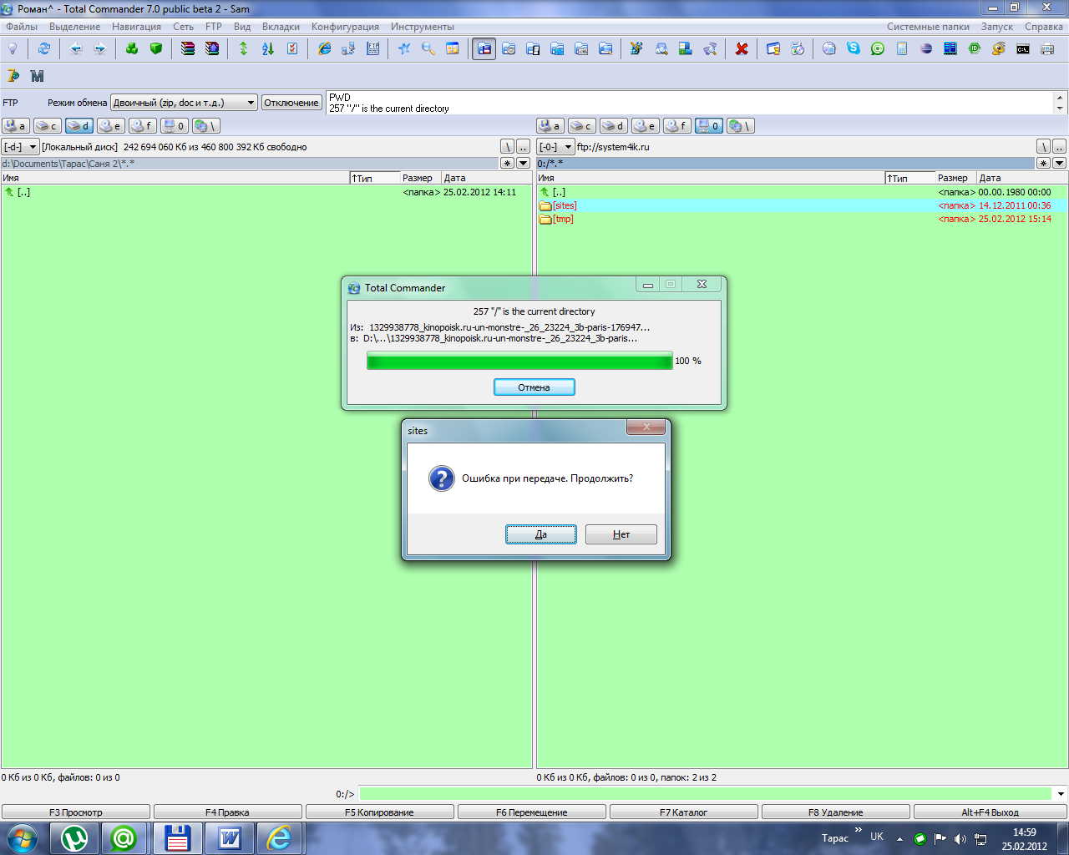Switch left panel to drive e
The image size is (1069, 855).
(110, 126)
